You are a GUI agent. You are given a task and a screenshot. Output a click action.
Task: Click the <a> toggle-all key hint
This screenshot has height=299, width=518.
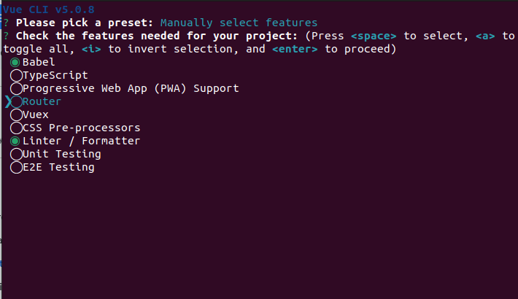click(484, 36)
